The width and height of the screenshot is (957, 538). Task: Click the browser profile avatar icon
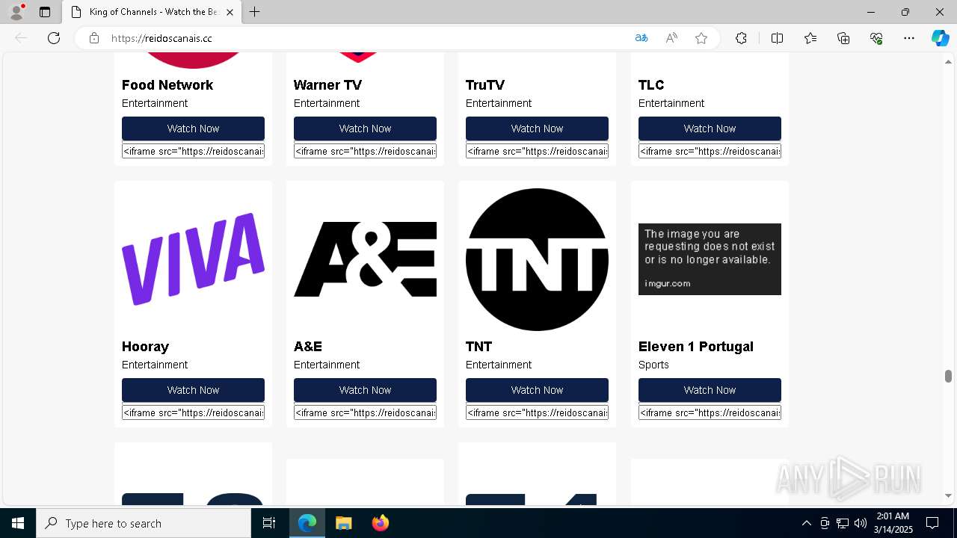click(x=16, y=12)
